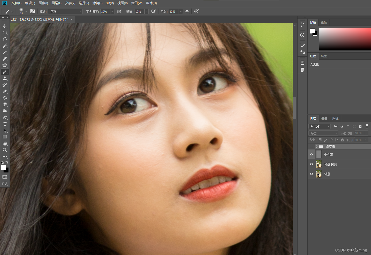The height and width of the screenshot is (255, 371).
Task: Select the Horizontal Type tool
Action: 5,124
